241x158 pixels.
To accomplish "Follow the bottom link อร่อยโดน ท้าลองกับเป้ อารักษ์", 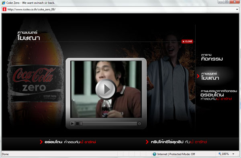I will 70,142.
